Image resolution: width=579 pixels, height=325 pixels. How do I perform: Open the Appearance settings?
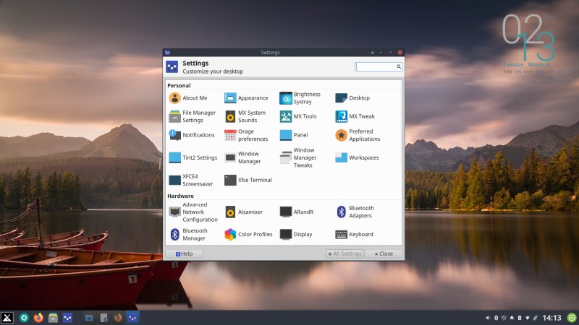click(246, 98)
